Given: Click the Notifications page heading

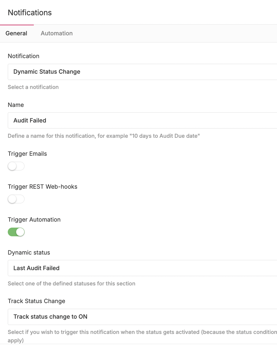Looking at the screenshot, I should coord(30,13).
